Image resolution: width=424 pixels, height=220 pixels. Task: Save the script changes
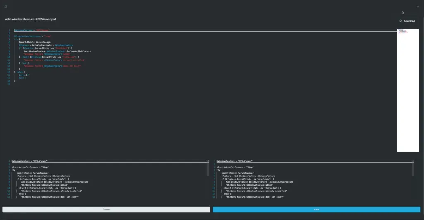coord(316,210)
